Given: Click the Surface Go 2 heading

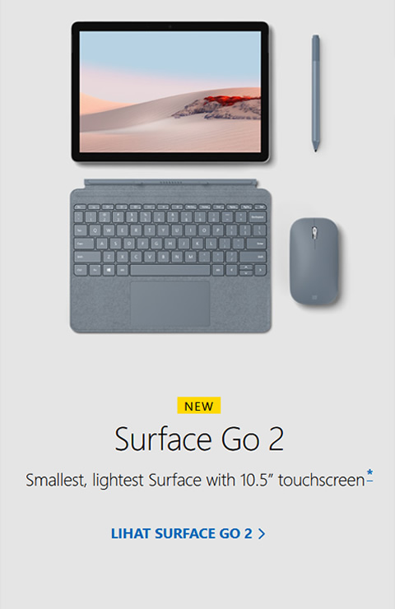Looking at the screenshot, I should (199, 439).
